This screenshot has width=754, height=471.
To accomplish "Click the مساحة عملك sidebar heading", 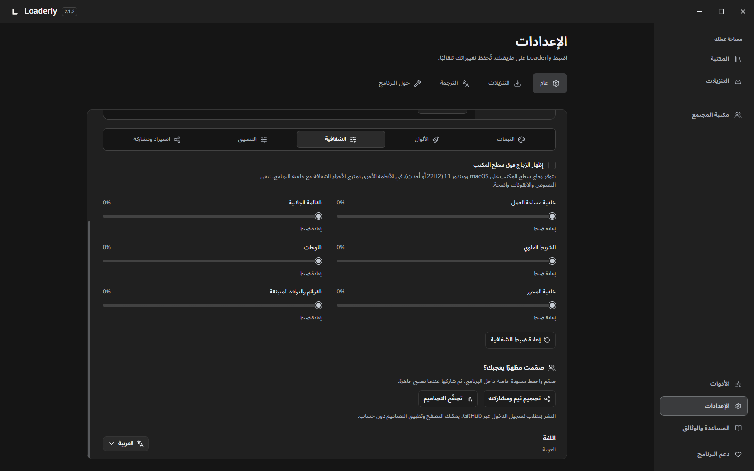I will click(x=728, y=39).
